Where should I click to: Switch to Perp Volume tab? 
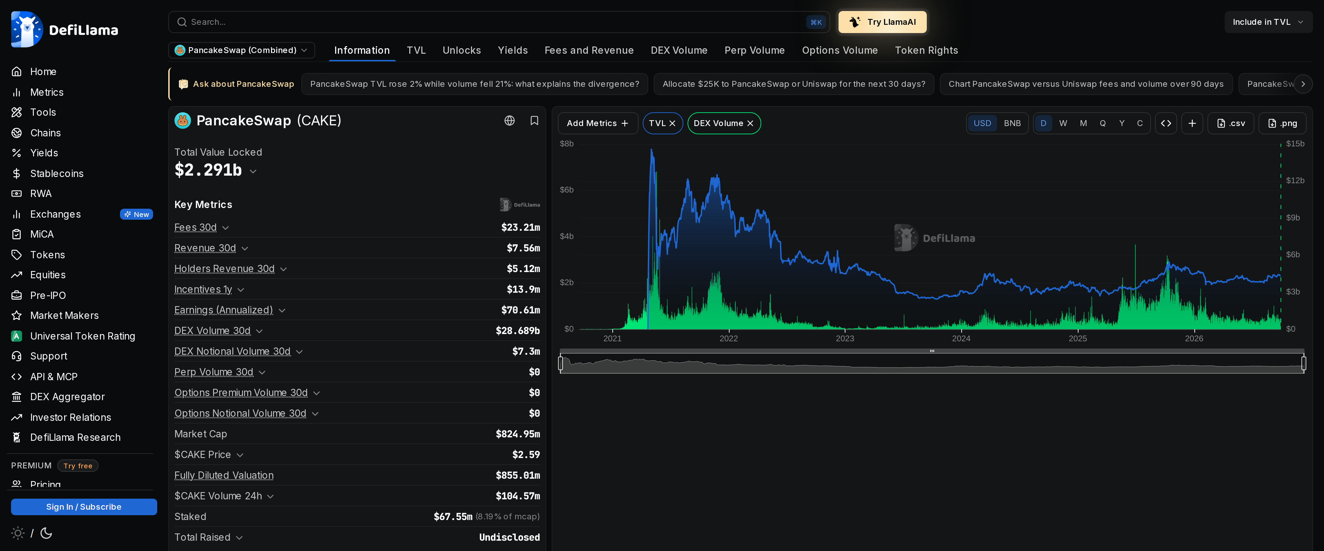(754, 50)
